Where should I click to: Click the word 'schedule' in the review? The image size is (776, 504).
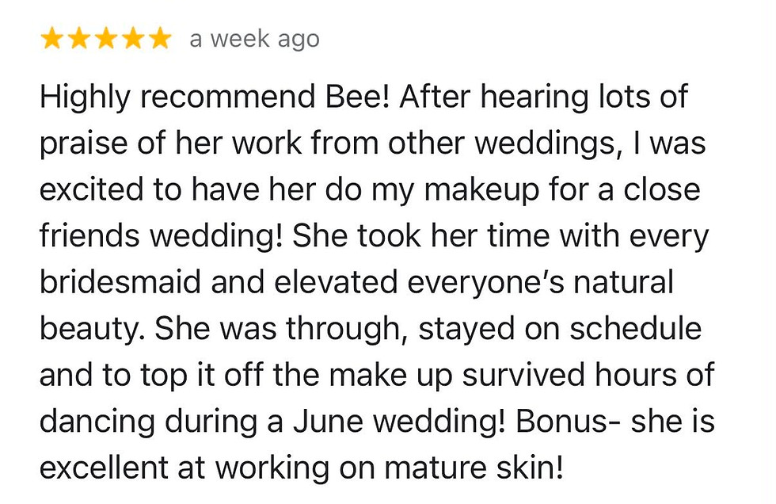point(635,328)
